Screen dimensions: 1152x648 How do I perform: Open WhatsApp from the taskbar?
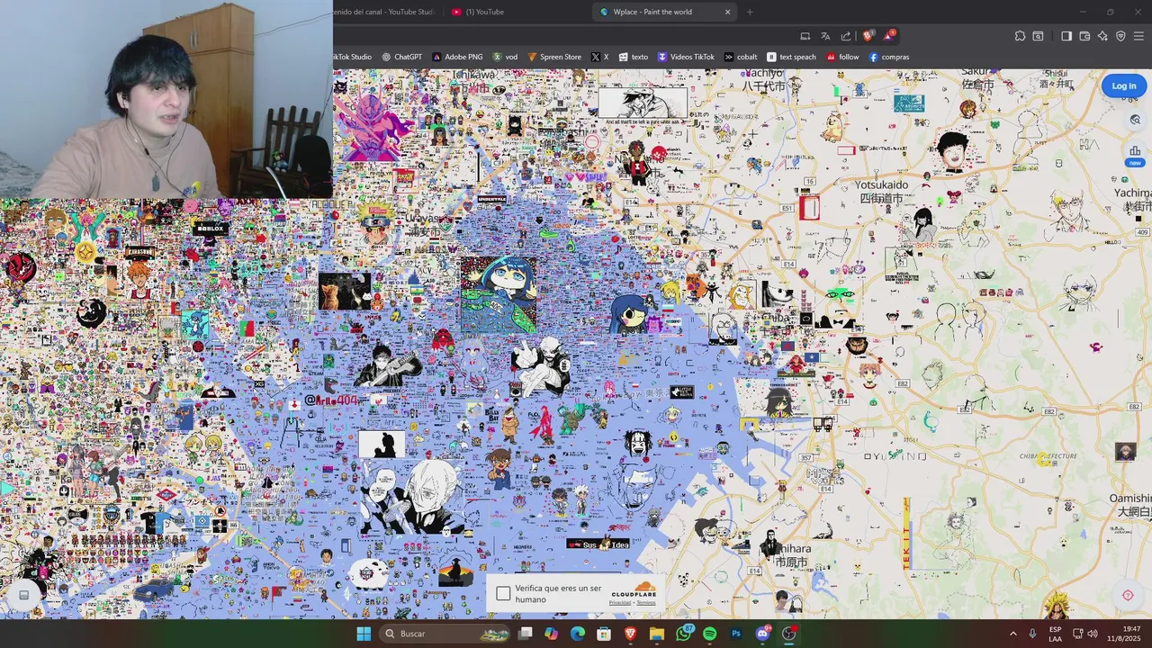point(684,634)
